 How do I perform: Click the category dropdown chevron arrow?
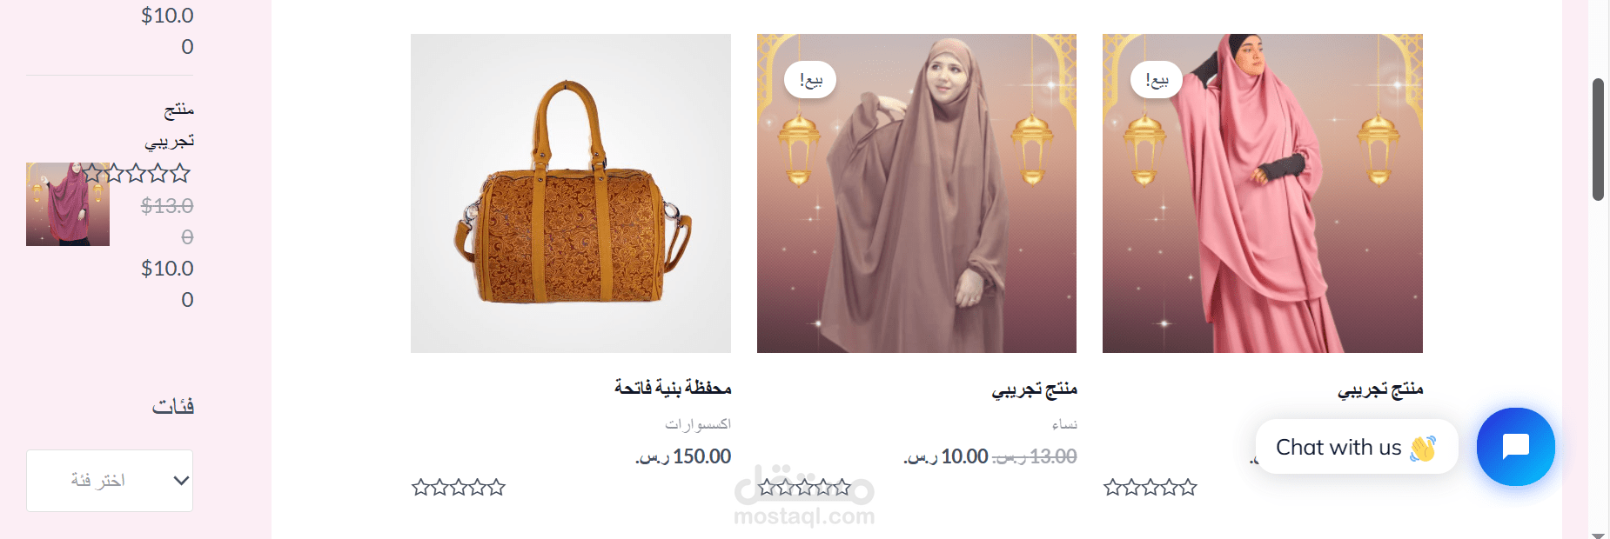181,481
